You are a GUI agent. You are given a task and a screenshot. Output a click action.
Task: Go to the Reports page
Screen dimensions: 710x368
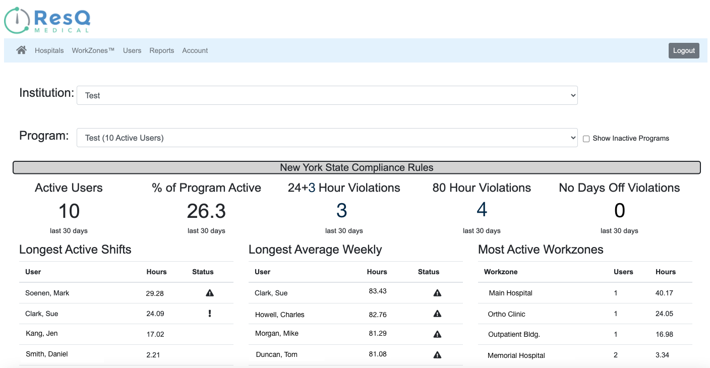click(x=162, y=50)
